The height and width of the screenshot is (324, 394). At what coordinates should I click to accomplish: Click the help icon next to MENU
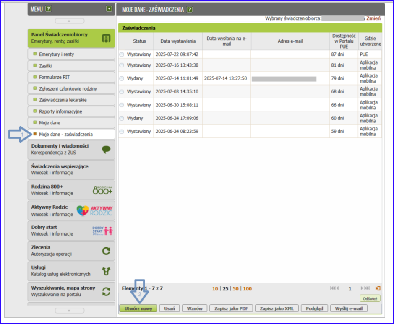click(49, 8)
